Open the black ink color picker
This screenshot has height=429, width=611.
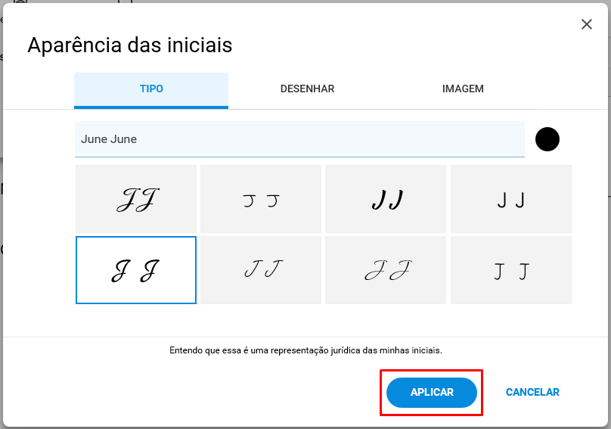547,139
